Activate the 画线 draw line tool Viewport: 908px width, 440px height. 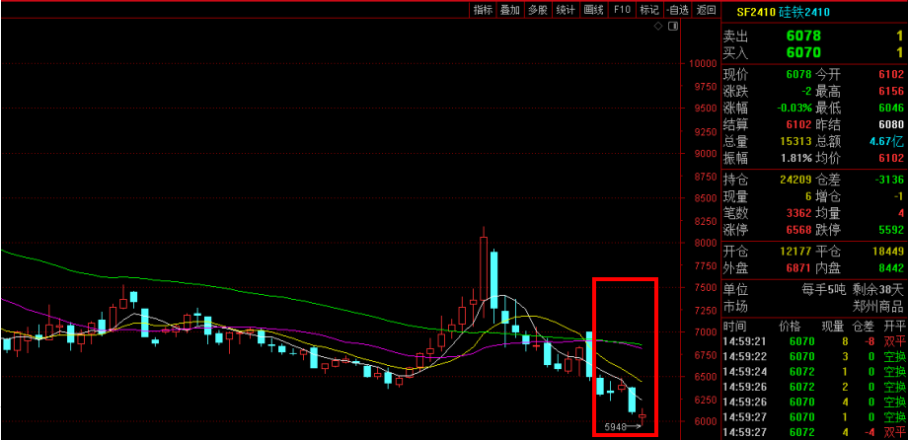pos(593,10)
